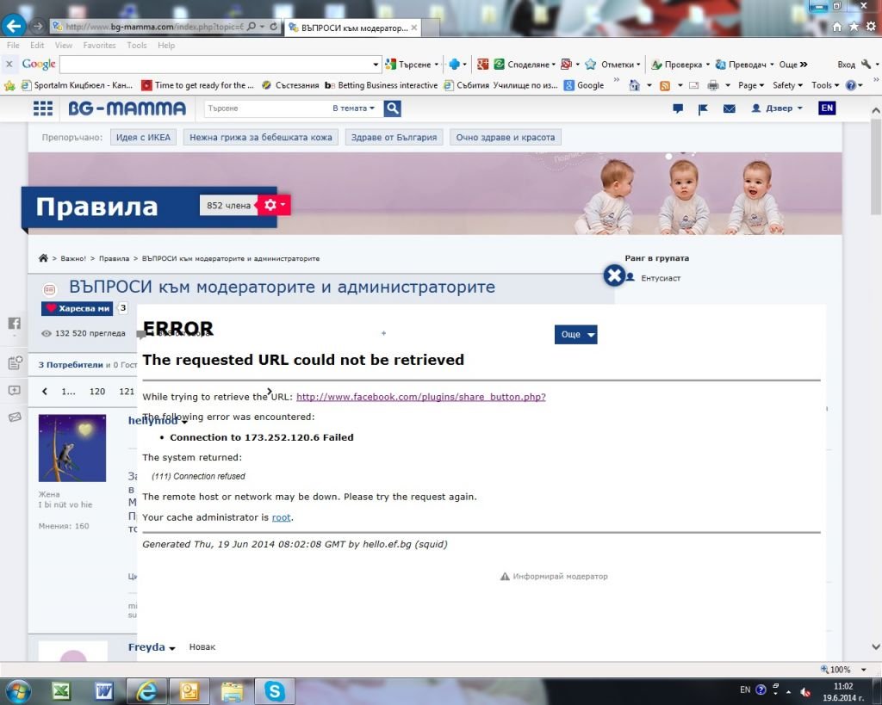Click the home breadcrumb icon
Screen dimensions: 882x705
coord(43,258)
